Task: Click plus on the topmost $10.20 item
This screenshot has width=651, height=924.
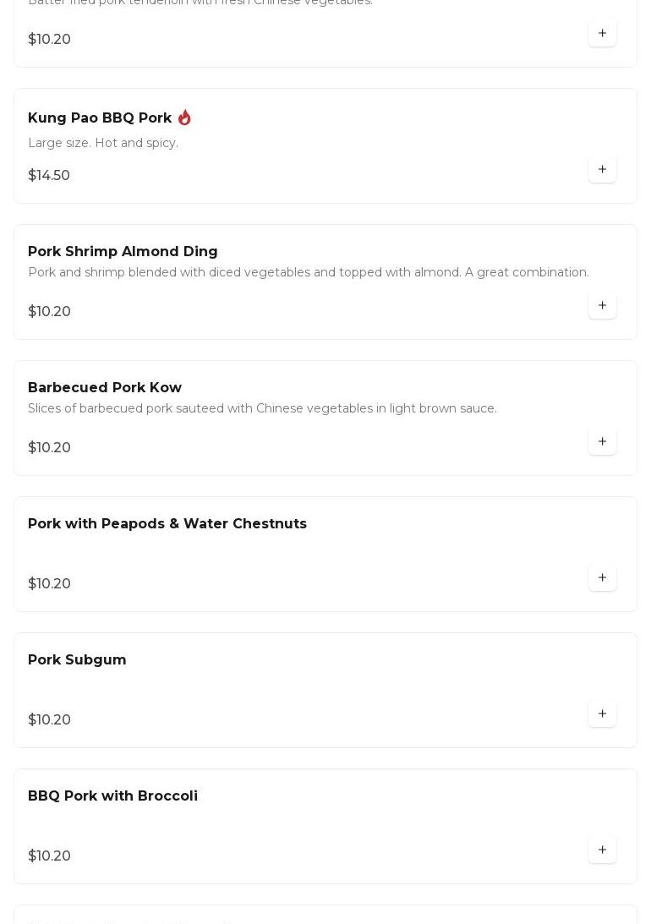Action: (x=602, y=33)
